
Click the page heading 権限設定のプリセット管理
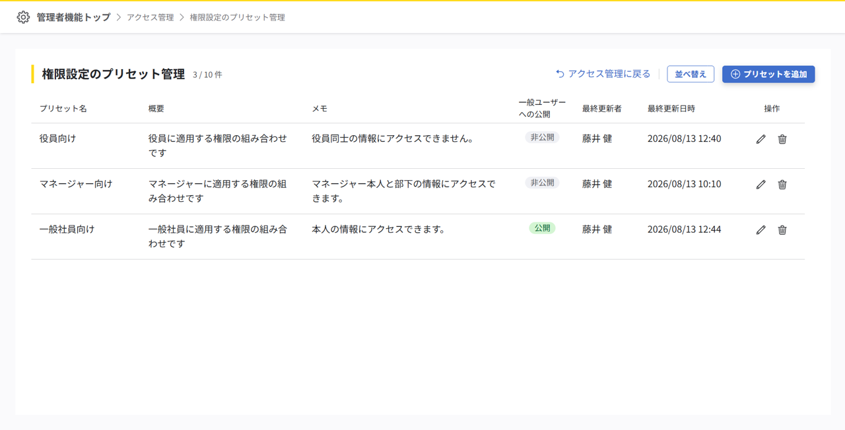(114, 74)
